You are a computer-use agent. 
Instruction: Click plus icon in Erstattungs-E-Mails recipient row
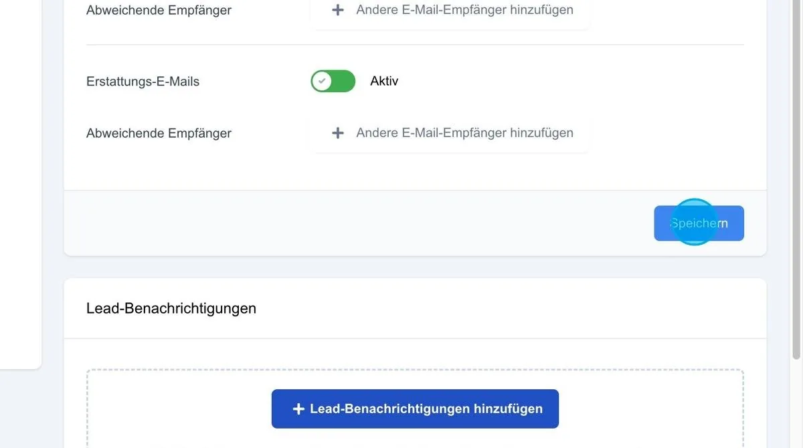coord(338,133)
